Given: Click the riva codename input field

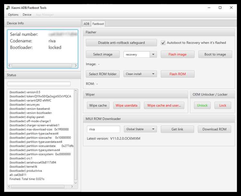Looking at the screenshot, I should tap(103, 129).
